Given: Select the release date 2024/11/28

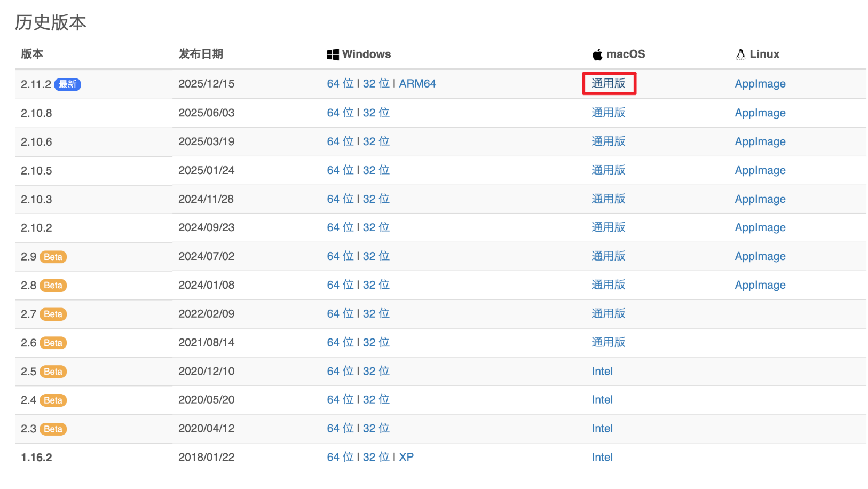Looking at the screenshot, I should (x=206, y=199).
